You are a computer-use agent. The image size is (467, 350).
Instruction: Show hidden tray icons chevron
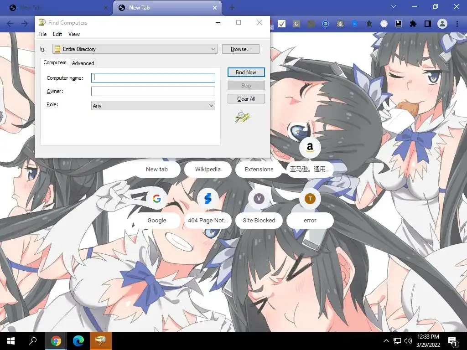pos(386,341)
